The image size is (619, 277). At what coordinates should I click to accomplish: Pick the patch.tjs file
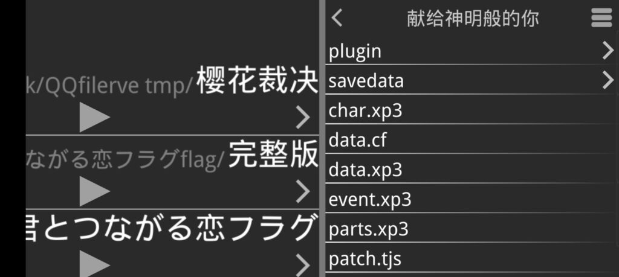pos(472,258)
